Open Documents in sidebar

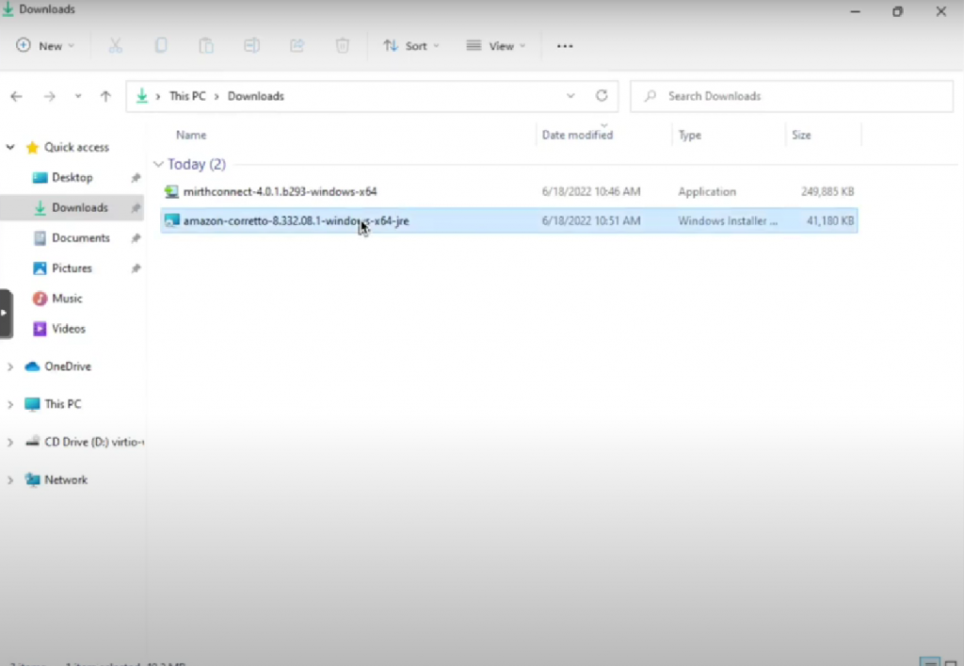(x=81, y=238)
